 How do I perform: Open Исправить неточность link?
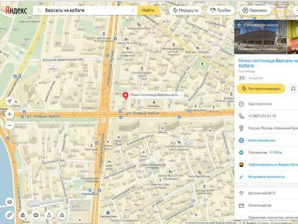266,177
